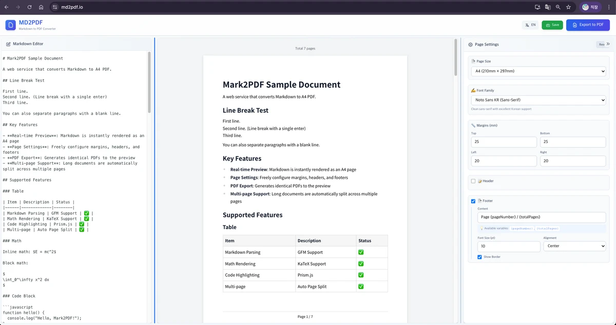Click the preview pane scrollbar
The width and height of the screenshot is (616, 325).
[455, 57]
